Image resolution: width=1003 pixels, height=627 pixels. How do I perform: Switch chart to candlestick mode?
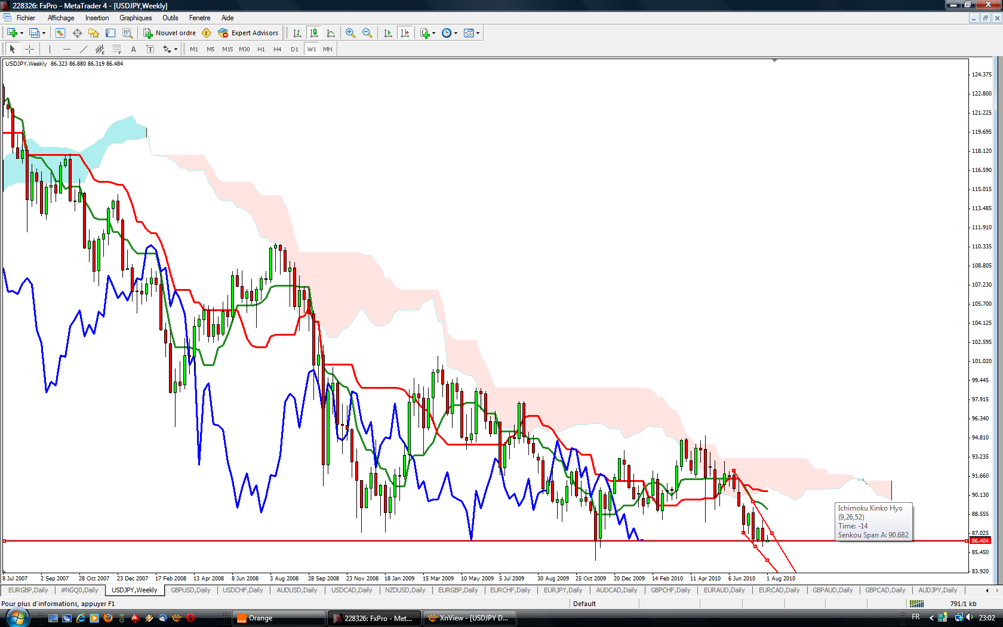point(314,33)
